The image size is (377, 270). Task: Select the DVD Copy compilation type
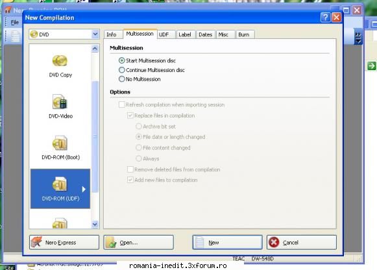[60, 66]
